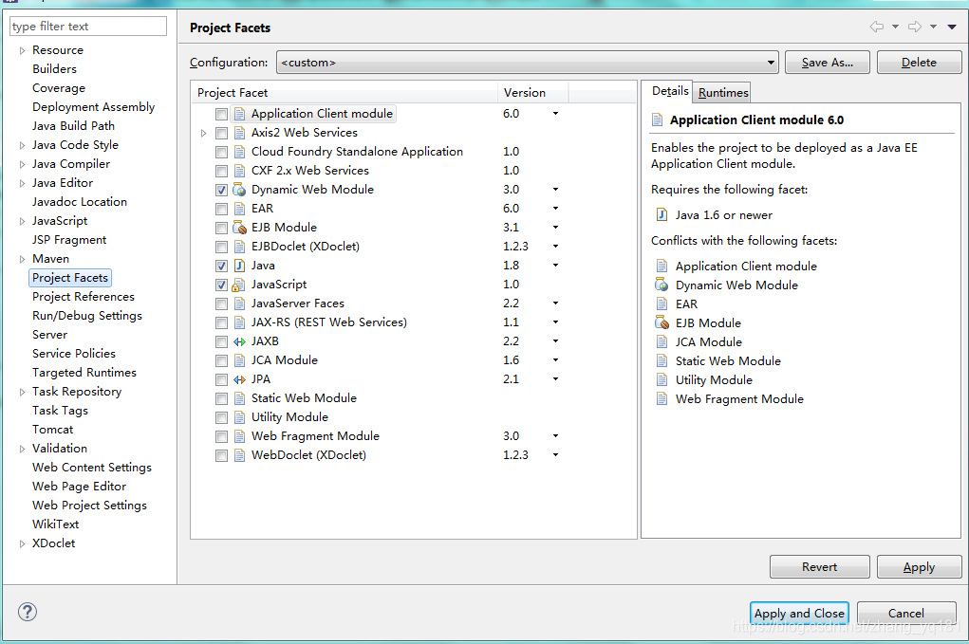The image size is (969, 644).
Task: Select Deployment Assembly in sidebar
Action: point(93,107)
